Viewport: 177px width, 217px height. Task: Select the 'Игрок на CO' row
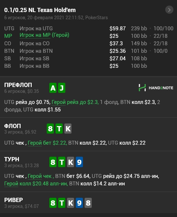(x=89, y=43)
